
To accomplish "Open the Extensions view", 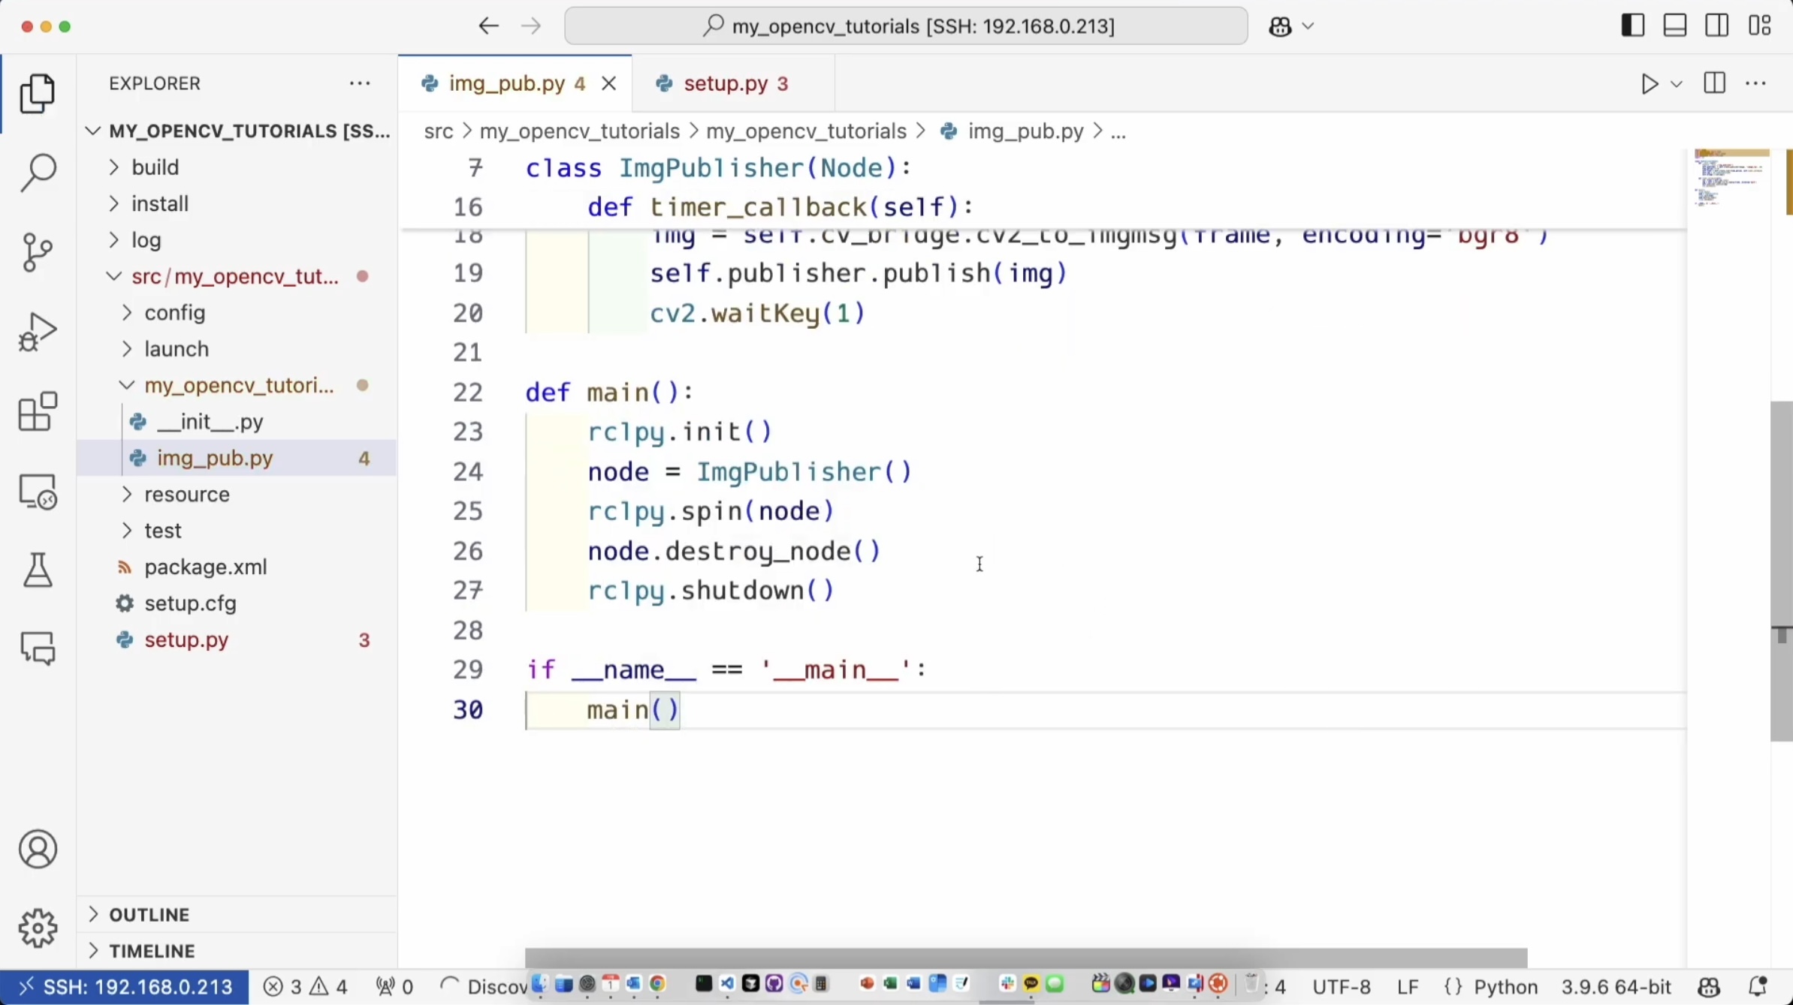I will 38,411.
